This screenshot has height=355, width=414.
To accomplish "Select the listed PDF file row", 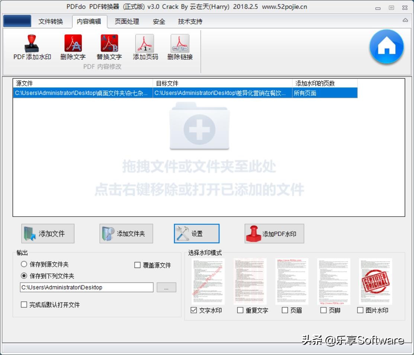I will (149, 93).
